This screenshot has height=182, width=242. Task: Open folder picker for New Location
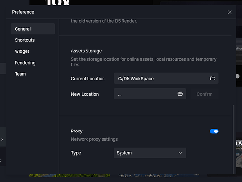pos(180,94)
